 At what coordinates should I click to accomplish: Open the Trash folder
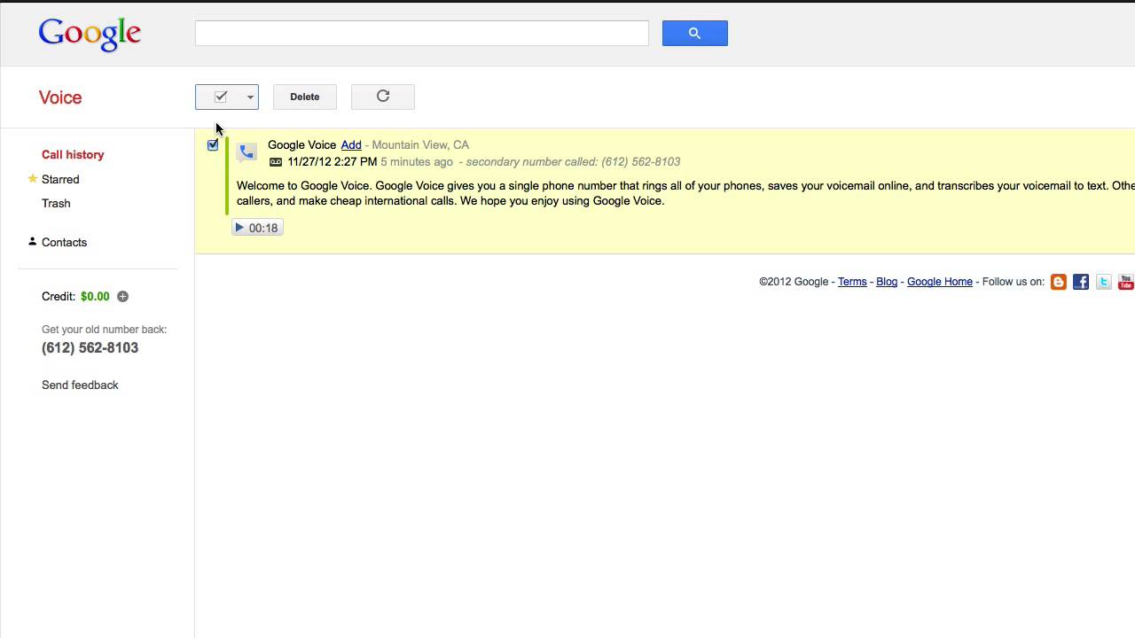coord(56,203)
